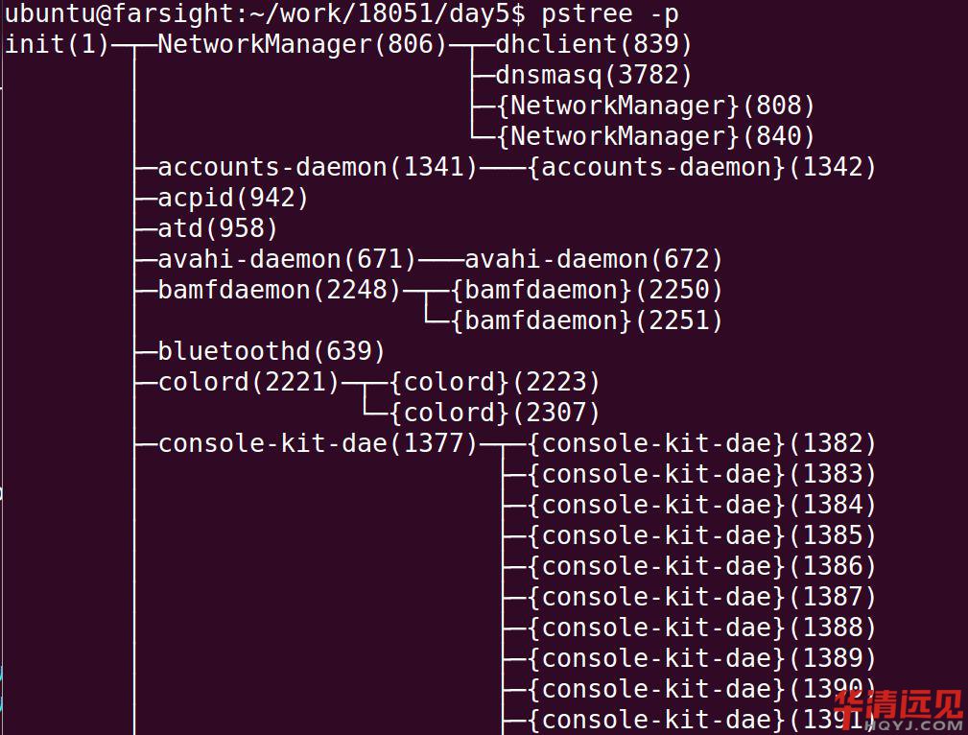
Task: Click the avahi-daemon(671) parent process
Action: click(287, 259)
